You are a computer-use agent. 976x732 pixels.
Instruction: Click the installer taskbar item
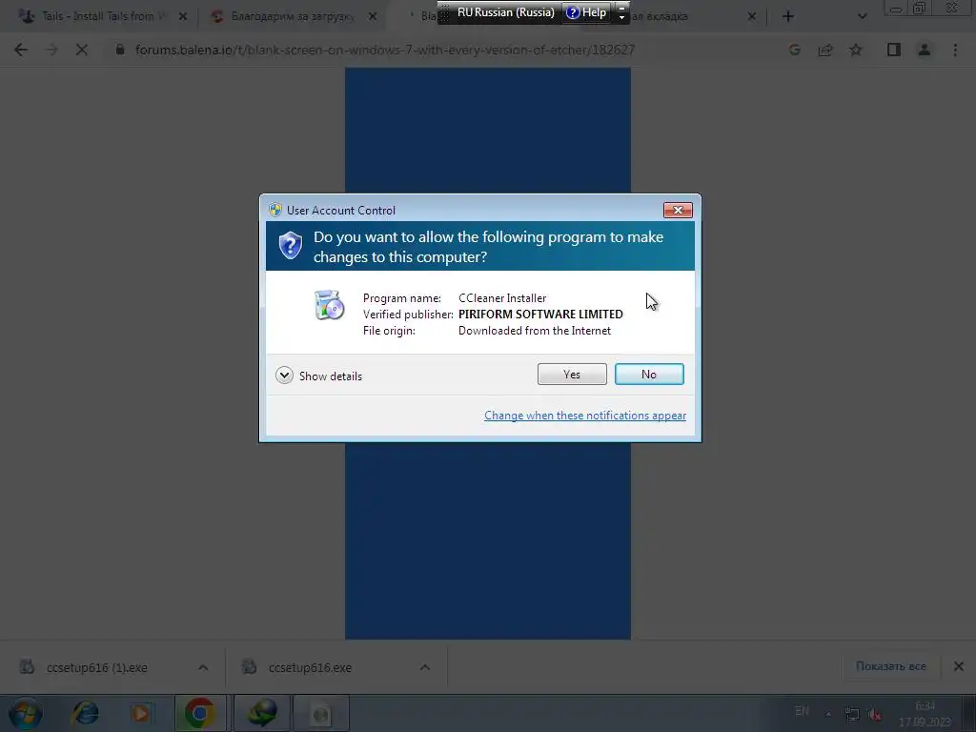[x=321, y=713]
